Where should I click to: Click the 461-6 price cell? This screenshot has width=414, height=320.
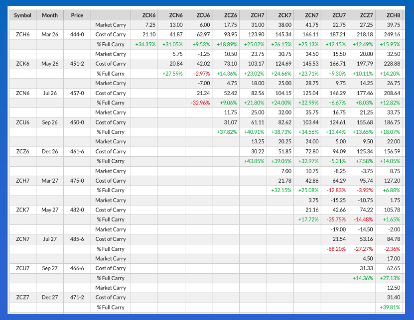[x=77, y=151]
